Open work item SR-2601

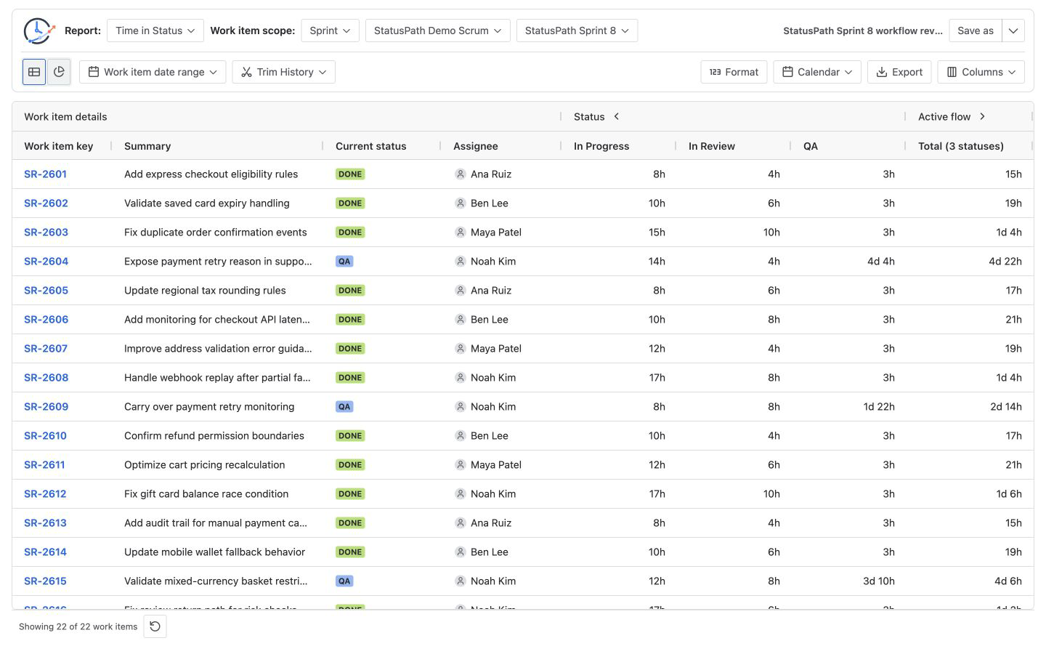click(45, 174)
